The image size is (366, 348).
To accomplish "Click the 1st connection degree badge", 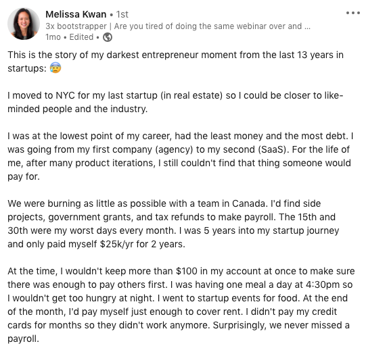I will tap(122, 14).
